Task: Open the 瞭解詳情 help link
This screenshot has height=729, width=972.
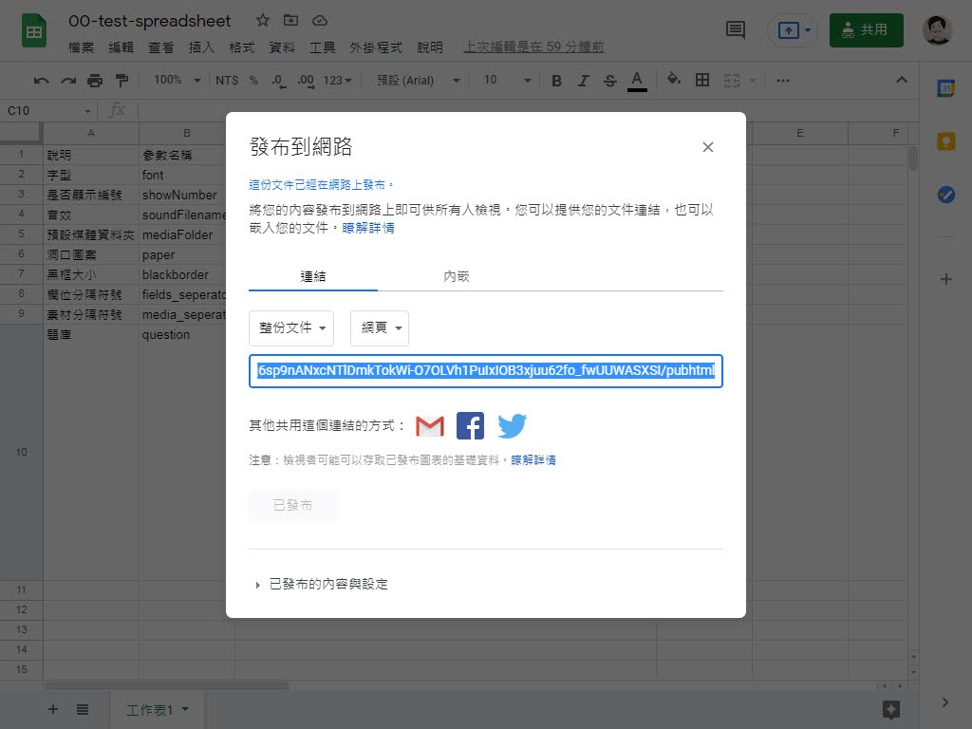Action: click(370, 228)
